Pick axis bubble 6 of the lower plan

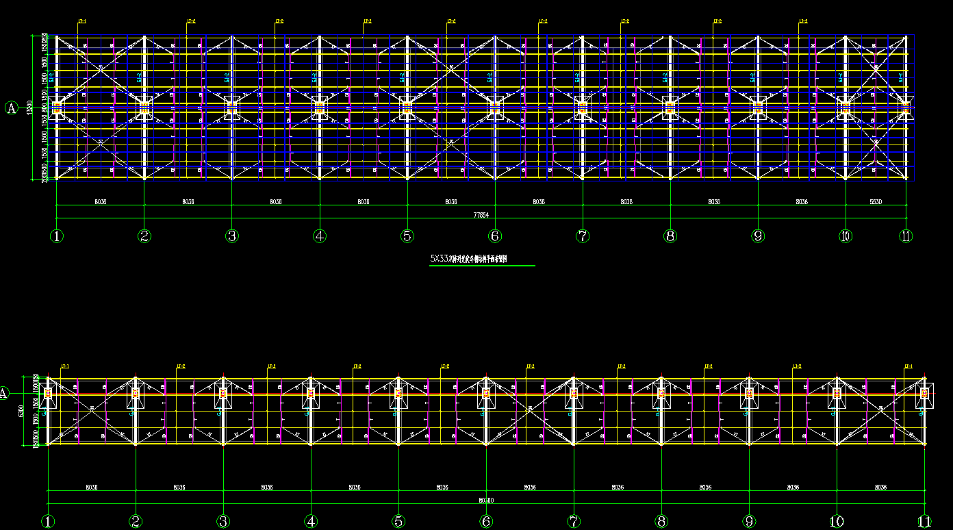486,522
